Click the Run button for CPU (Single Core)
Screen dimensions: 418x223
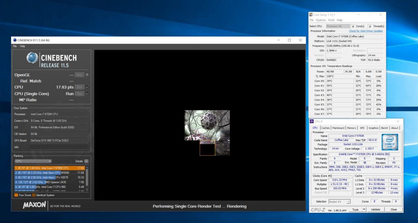tap(79, 94)
